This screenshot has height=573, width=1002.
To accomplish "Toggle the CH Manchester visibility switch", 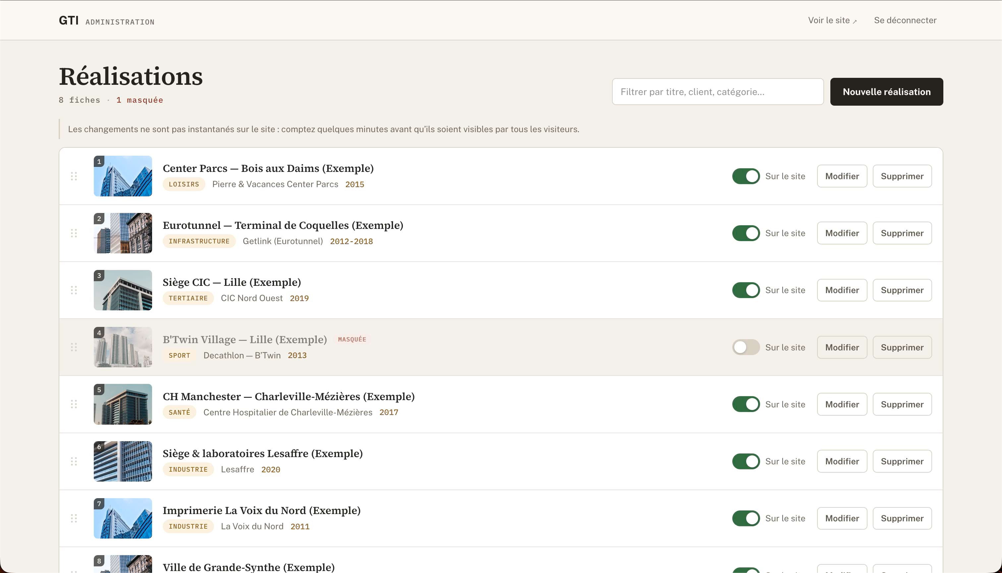I will [x=746, y=404].
